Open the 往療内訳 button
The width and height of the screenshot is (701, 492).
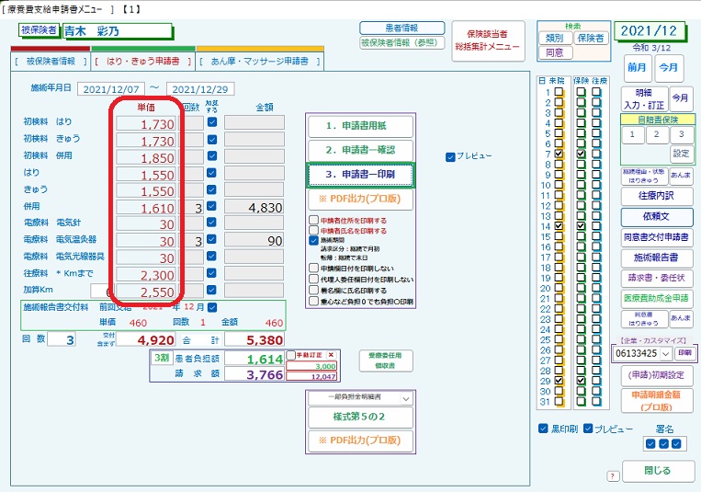[x=656, y=196]
